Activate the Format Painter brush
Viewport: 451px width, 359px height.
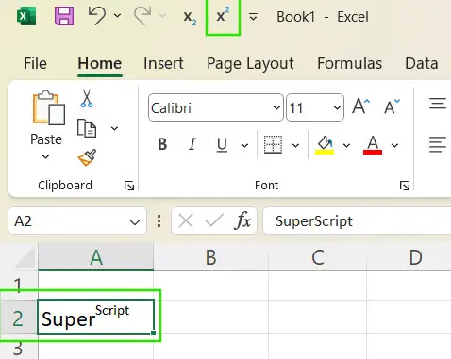point(87,157)
